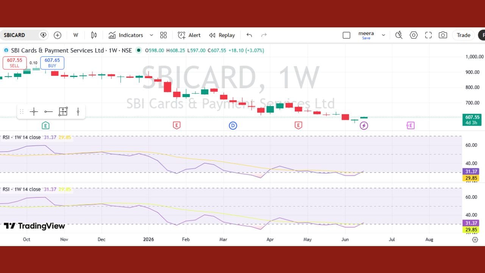Select the horizontal line drawing tool

coord(48,111)
